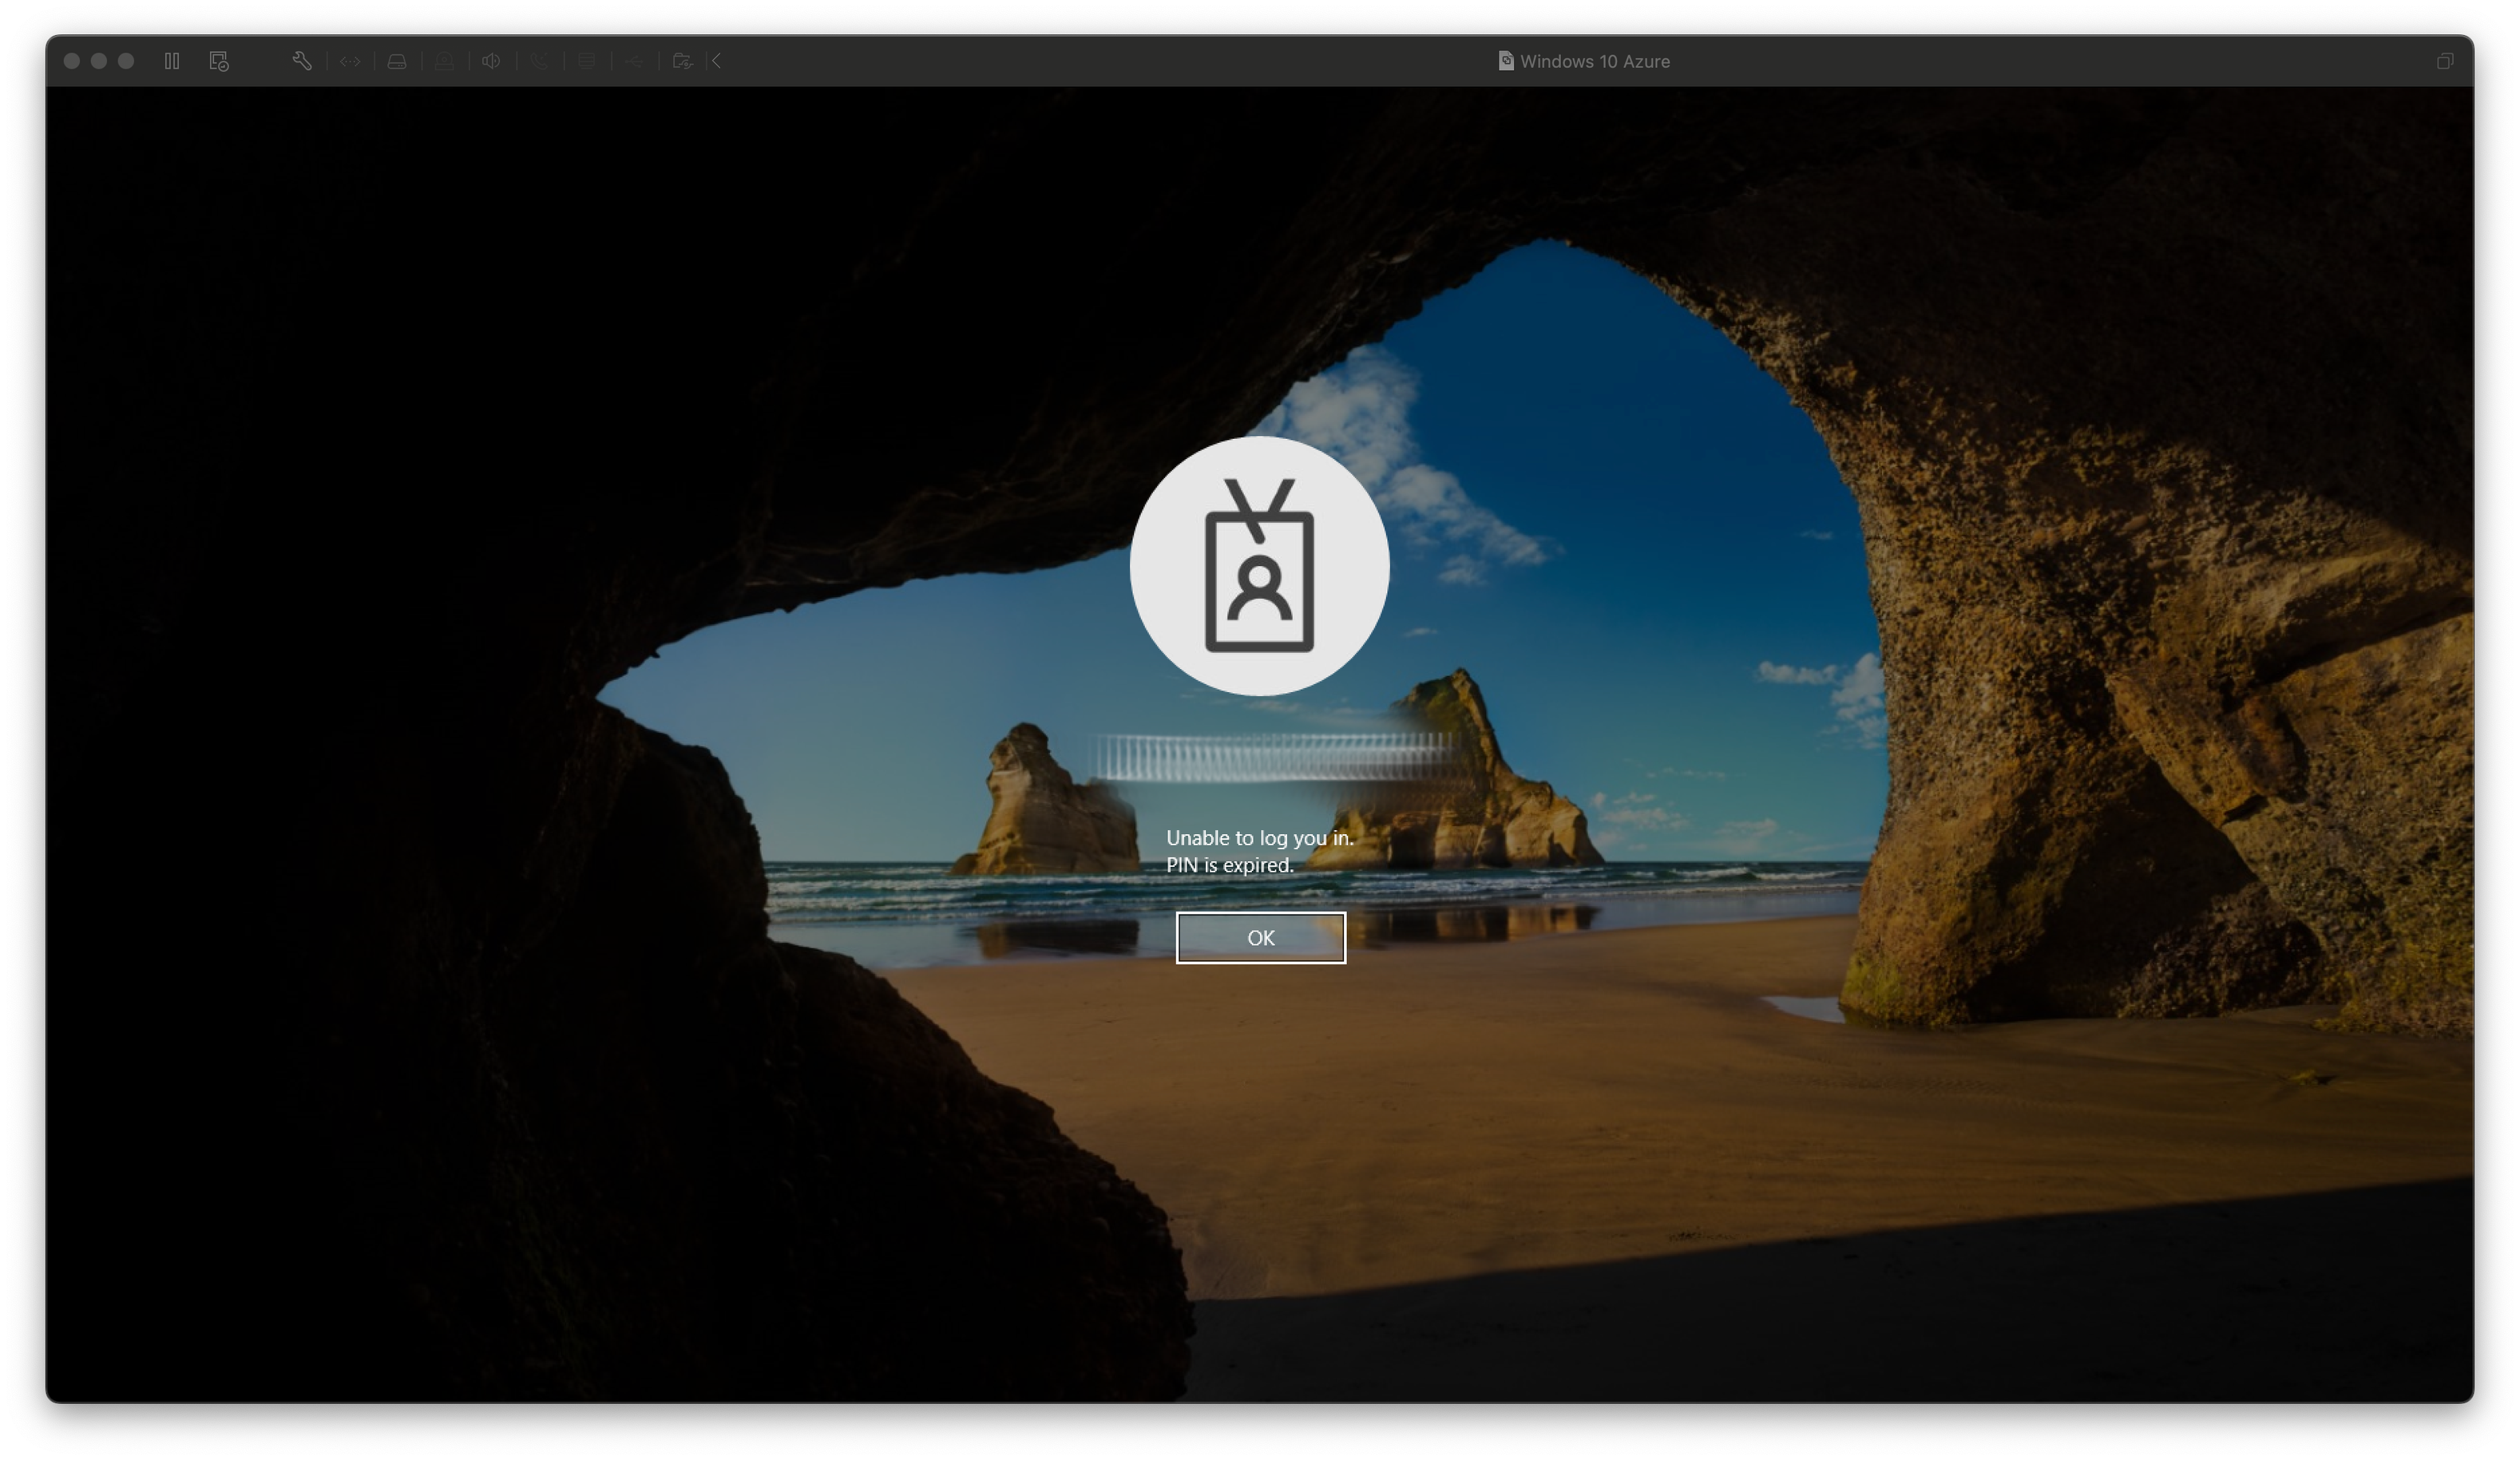Click the user badge avatar circle
2520x1460 pixels.
[x=1259, y=566]
